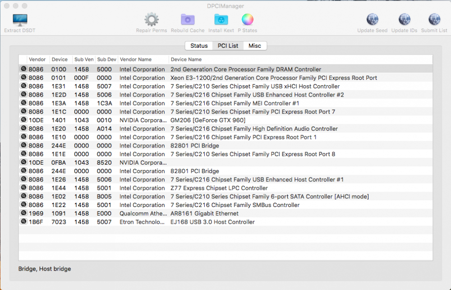The width and height of the screenshot is (451, 290).
Task: Switch to the Status tab
Action: [x=199, y=46]
